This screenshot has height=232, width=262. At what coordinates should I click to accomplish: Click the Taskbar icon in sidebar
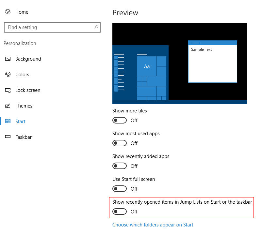tap(8, 137)
